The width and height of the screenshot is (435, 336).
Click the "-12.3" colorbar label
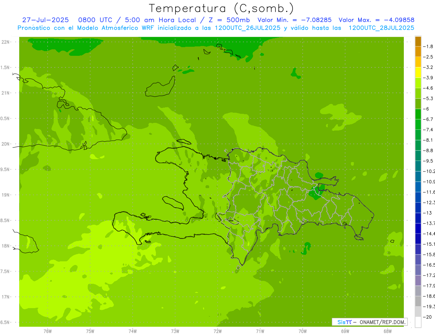click(429, 203)
